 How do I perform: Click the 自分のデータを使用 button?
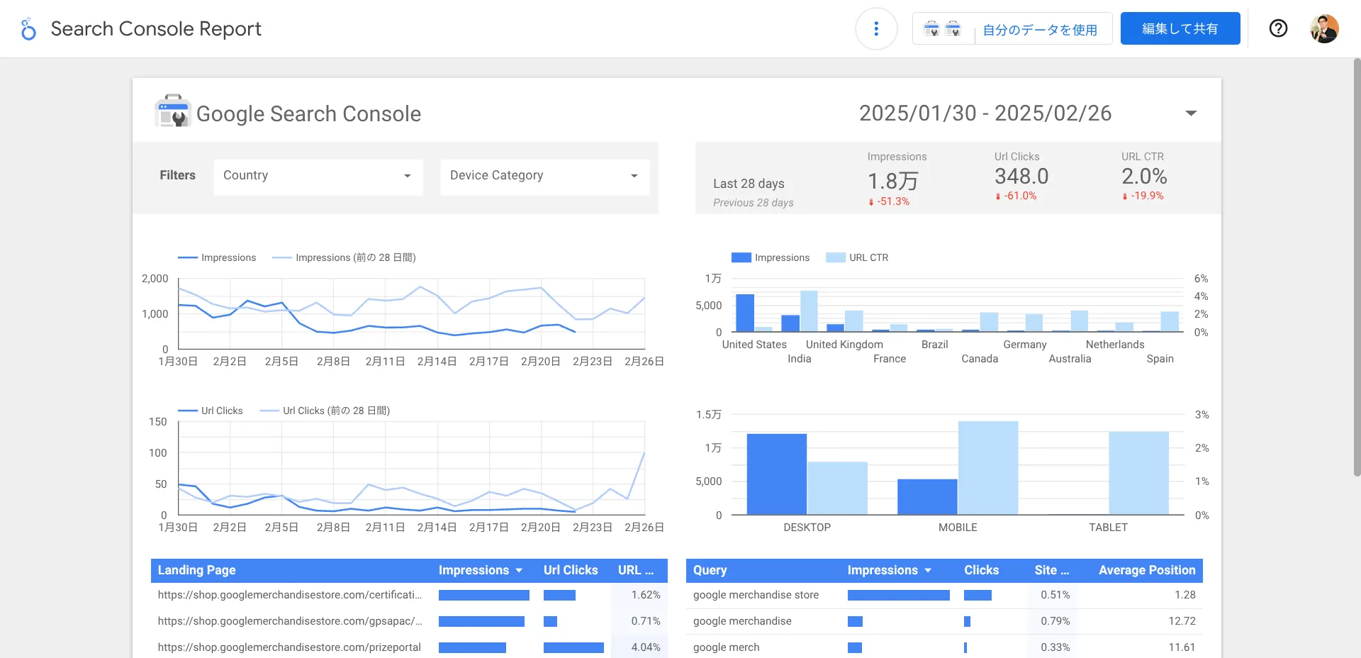point(1040,30)
